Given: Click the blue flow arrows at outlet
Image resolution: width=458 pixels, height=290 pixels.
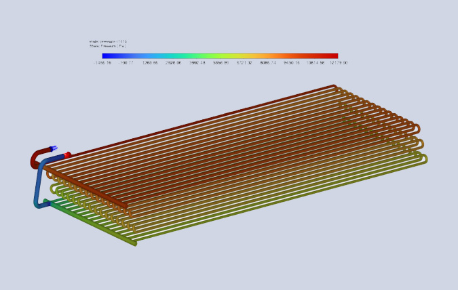Looking at the screenshot, I should 54,148.
